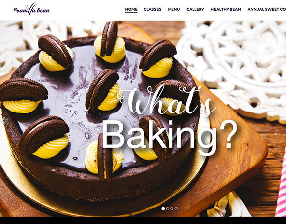Open the ANNUAL SWEET nav link

tap(267, 9)
